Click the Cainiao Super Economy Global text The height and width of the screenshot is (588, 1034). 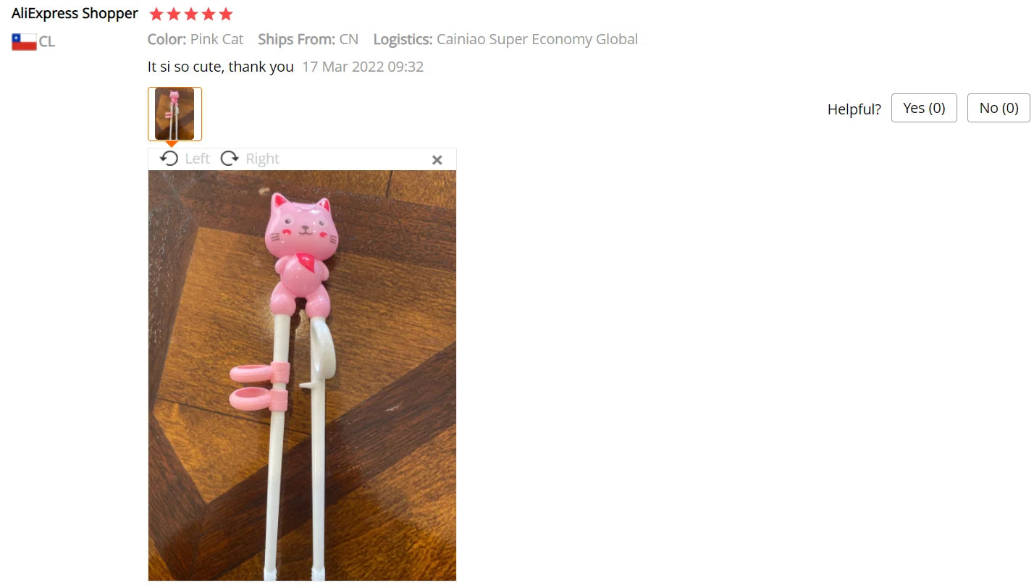[x=537, y=39]
